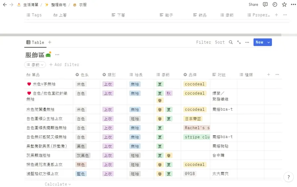
Task: Navigate to 整理自宅 breadcrumb
Action: pos(59,5)
